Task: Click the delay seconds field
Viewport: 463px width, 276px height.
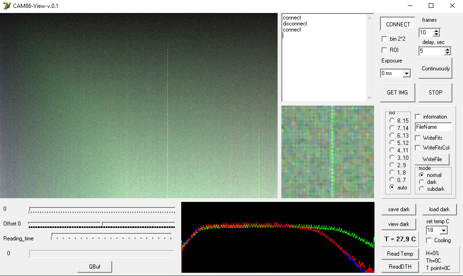Action: coord(431,51)
